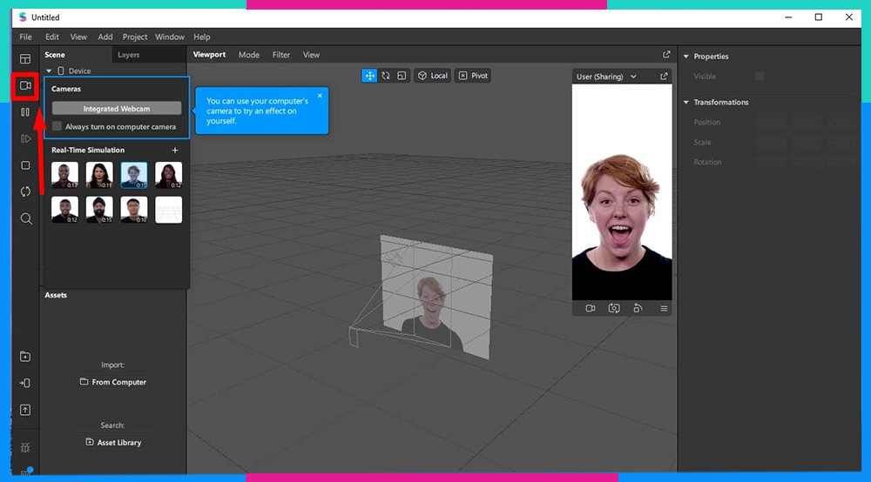
Task: Switch to the Scene tab
Action: tap(55, 55)
